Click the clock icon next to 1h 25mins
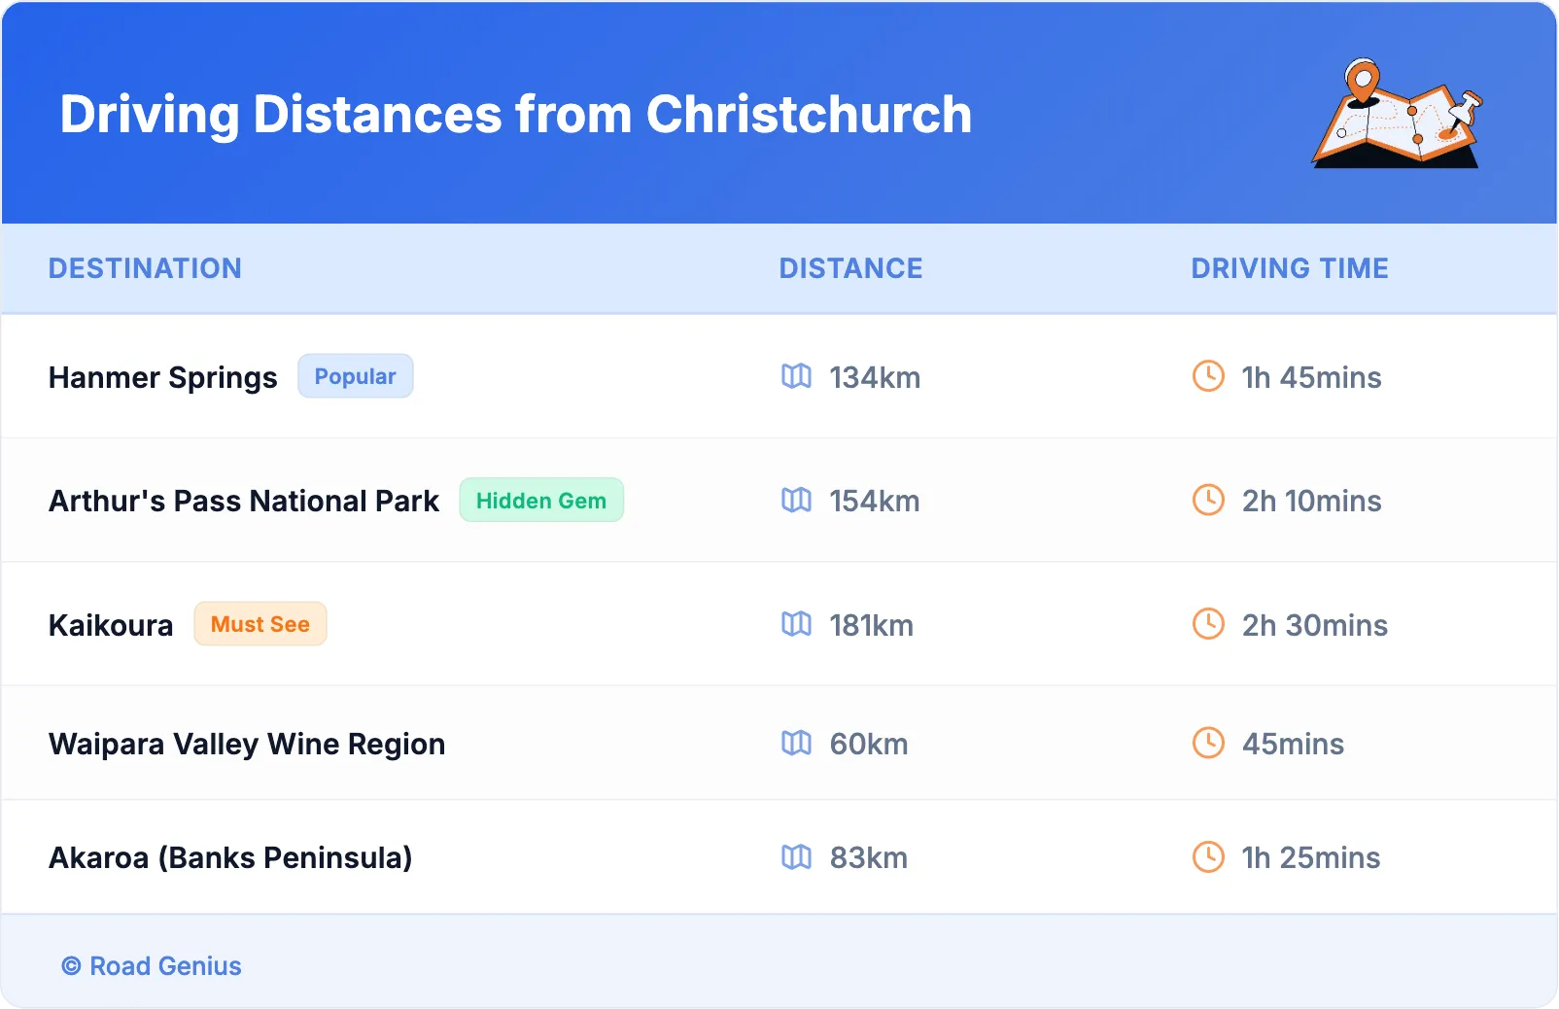 pos(1208,856)
